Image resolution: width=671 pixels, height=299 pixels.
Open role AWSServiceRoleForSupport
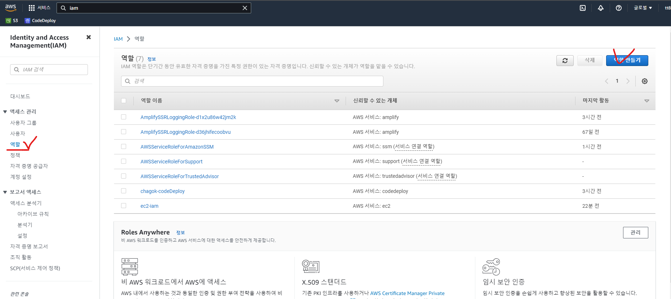coord(172,162)
